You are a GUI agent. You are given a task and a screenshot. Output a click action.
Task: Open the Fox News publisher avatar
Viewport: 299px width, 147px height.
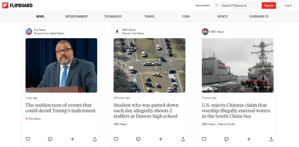[29, 32]
